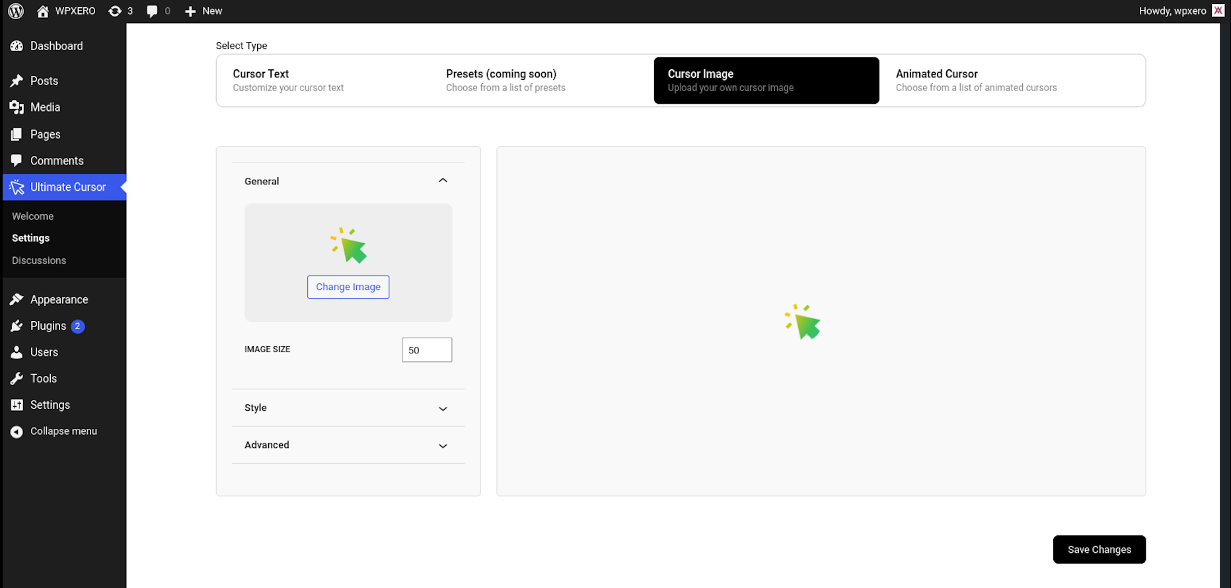The image size is (1231, 588).
Task: Click the user avatar next to Howdy, wpxero
Action: click(x=1218, y=11)
